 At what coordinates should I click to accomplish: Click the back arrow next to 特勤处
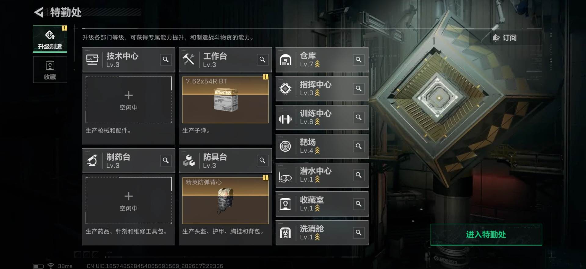point(39,12)
